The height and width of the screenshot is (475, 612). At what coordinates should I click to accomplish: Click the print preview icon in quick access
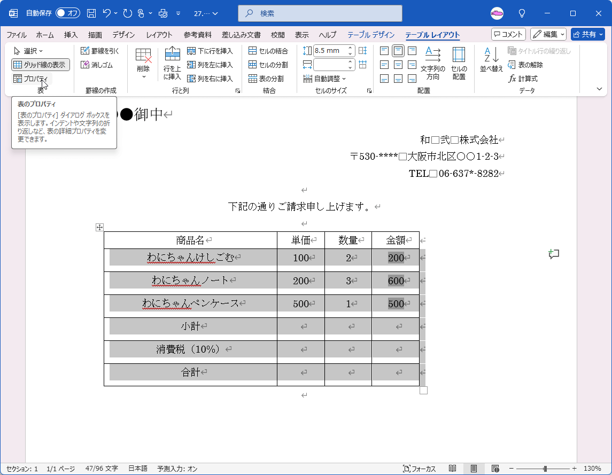coord(163,13)
